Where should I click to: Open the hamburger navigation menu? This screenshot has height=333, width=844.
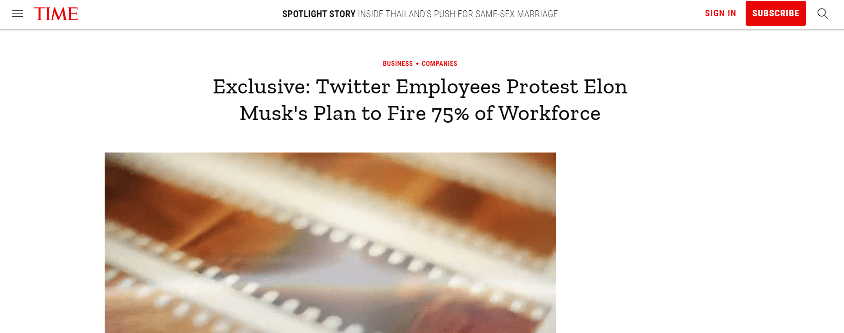click(17, 14)
